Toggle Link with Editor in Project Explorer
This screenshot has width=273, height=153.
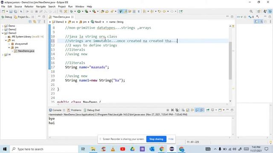(35, 22)
